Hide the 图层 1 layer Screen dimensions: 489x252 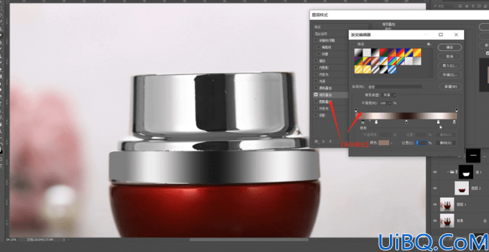click(x=435, y=204)
